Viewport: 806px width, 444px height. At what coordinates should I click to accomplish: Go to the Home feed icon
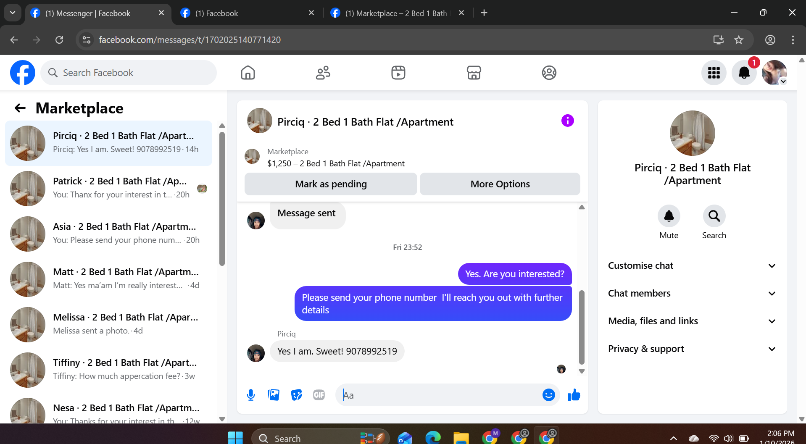(248, 73)
